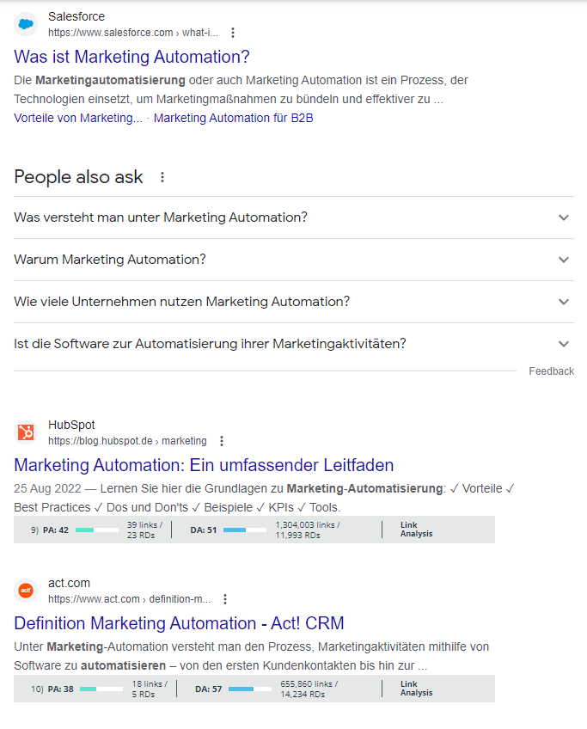Click Link Analysis in the act.com bar
The width and height of the screenshot is (587, 729).
click(x=417, y=689)
